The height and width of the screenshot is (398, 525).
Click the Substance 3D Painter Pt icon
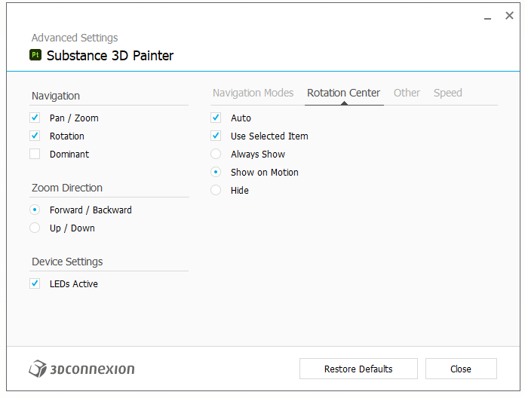(35, 55)
